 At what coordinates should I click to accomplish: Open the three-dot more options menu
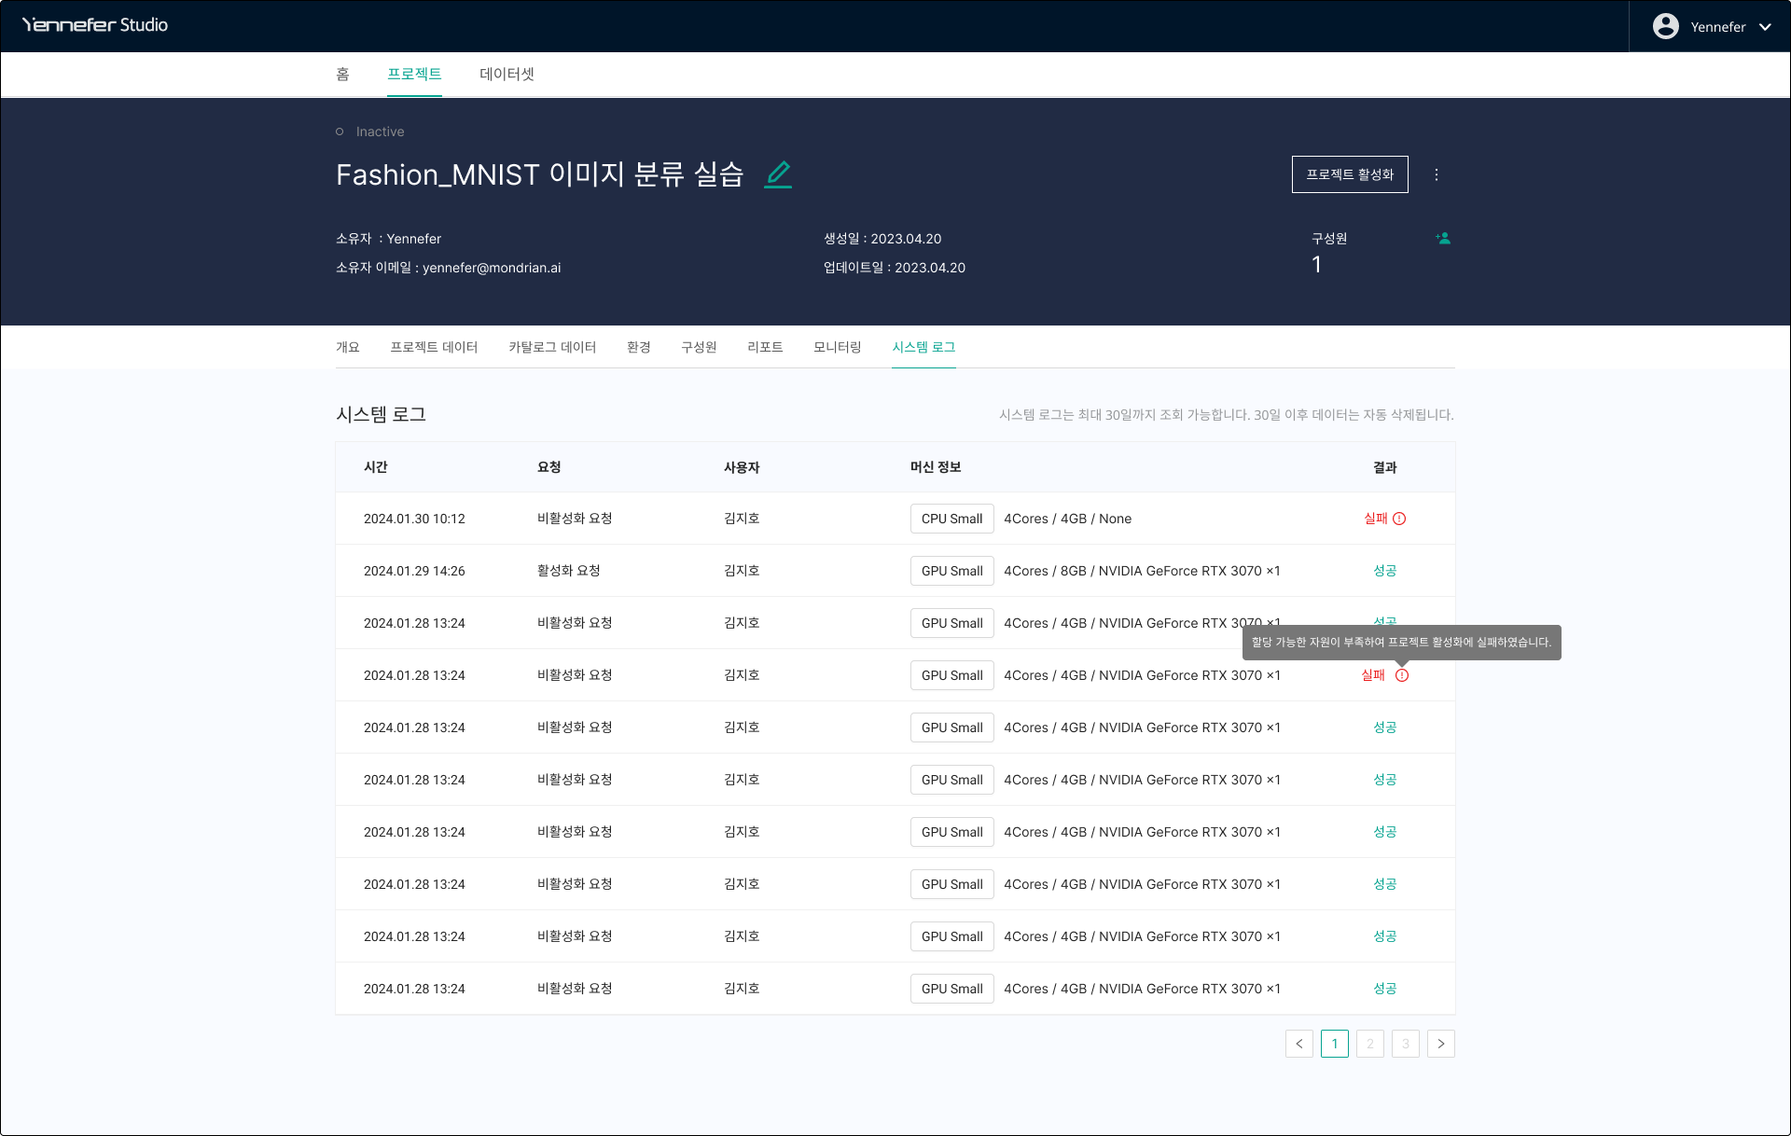coord(1437,174)
